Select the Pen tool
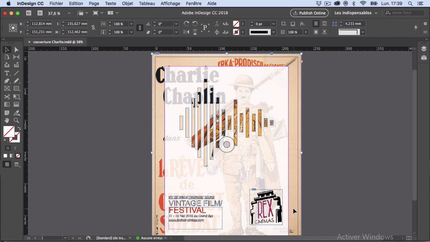The width and height of the screenshot is (430, 242). (7, 81)
